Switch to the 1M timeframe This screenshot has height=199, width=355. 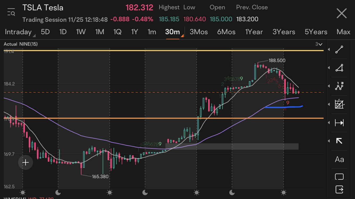100,32
